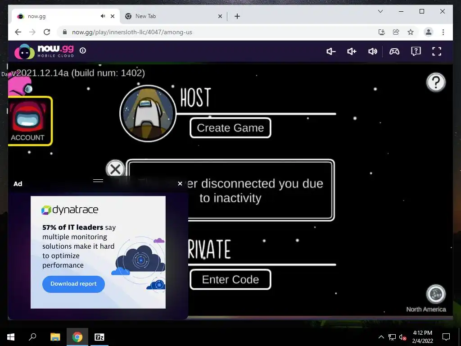Close the now.gg tab
Image resolution: width=461 pixels, height=346 pixels.
(112, 16)
